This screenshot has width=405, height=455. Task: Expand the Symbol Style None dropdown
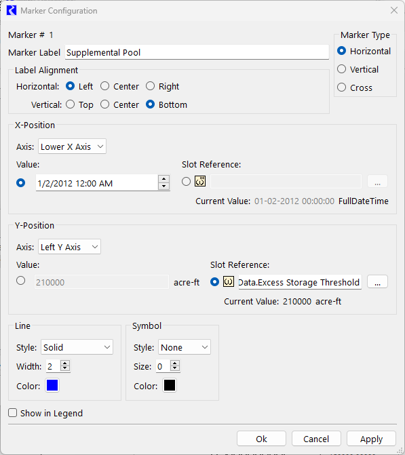click(185, 347)
